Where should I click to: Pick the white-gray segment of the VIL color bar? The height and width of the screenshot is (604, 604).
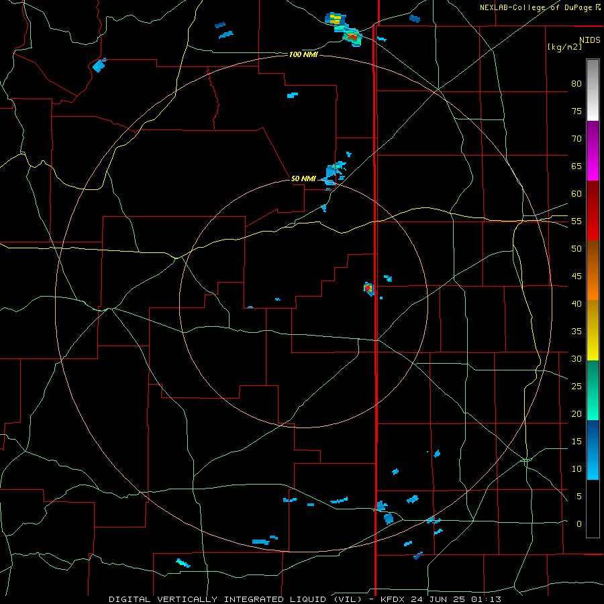click(593, 90)
